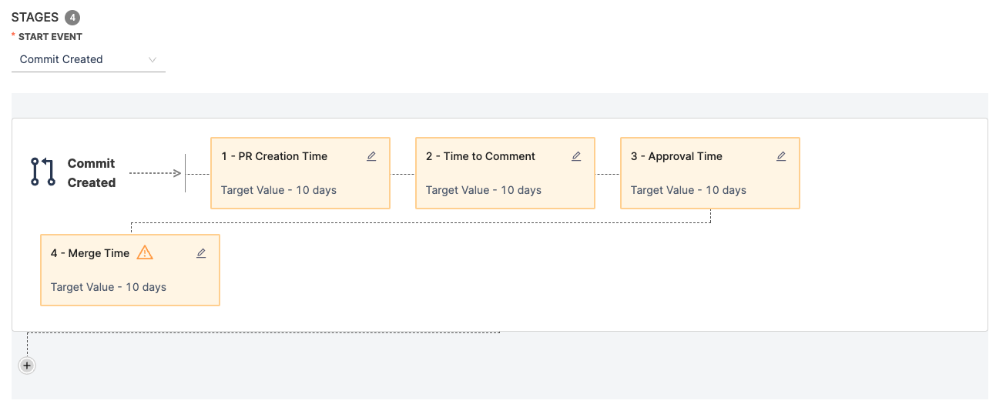1006x414 pixels.
Task: Click Target Value text in Merge Time
Action: tap(108, 287)
